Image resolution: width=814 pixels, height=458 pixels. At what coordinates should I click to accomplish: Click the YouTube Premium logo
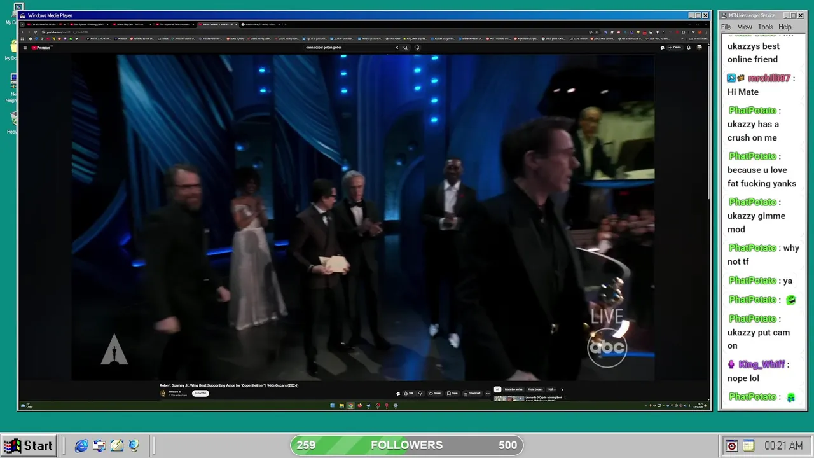click(x=41, y=48)
